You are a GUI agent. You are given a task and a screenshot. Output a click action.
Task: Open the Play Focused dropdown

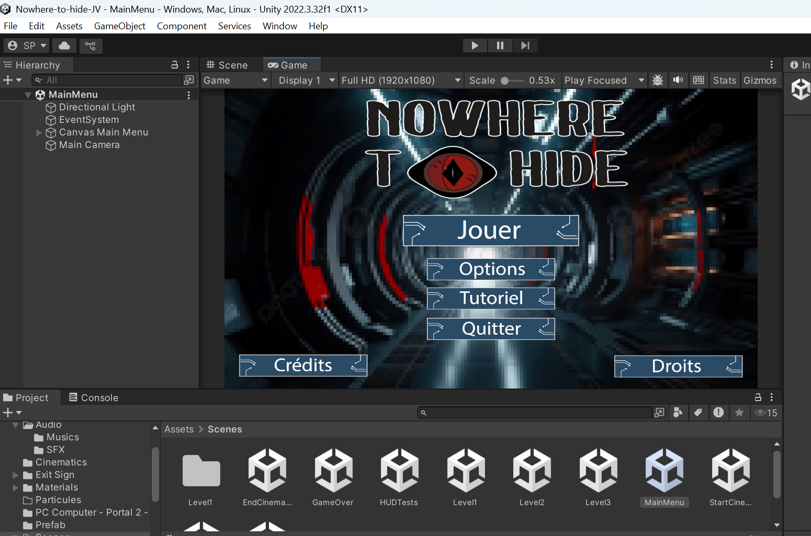click(604, 80)
